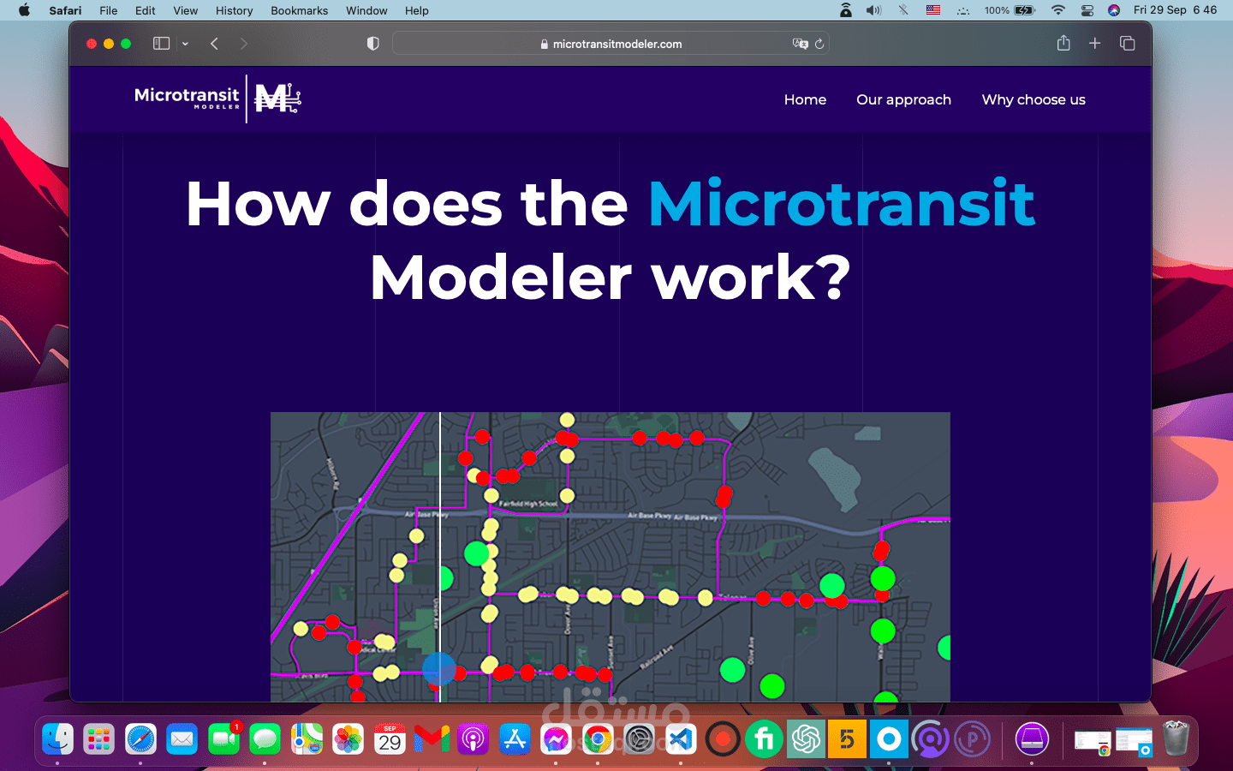Open FaceTime from the Dock

pyautogui.click(x=224, y=738)
